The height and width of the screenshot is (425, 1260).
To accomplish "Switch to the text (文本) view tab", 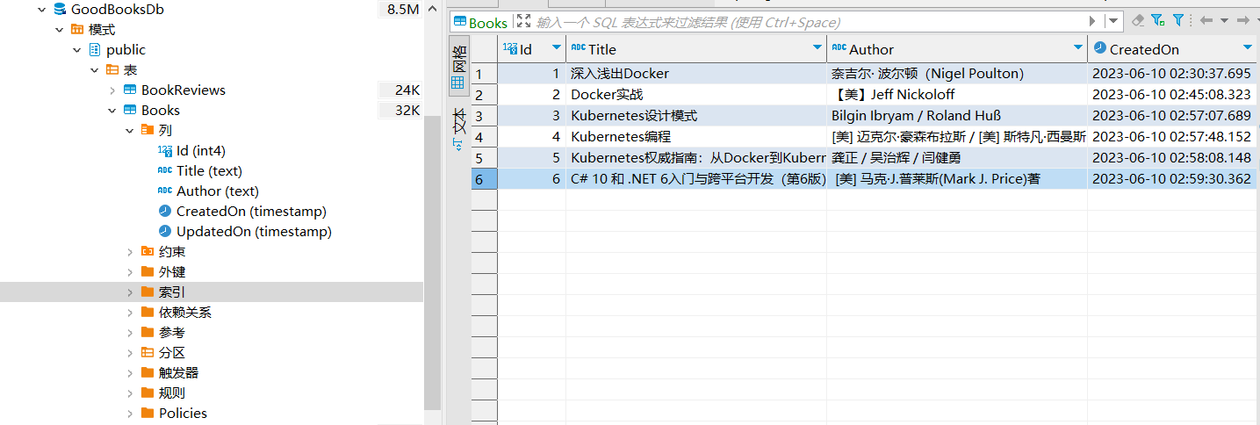I will (458, 128).
